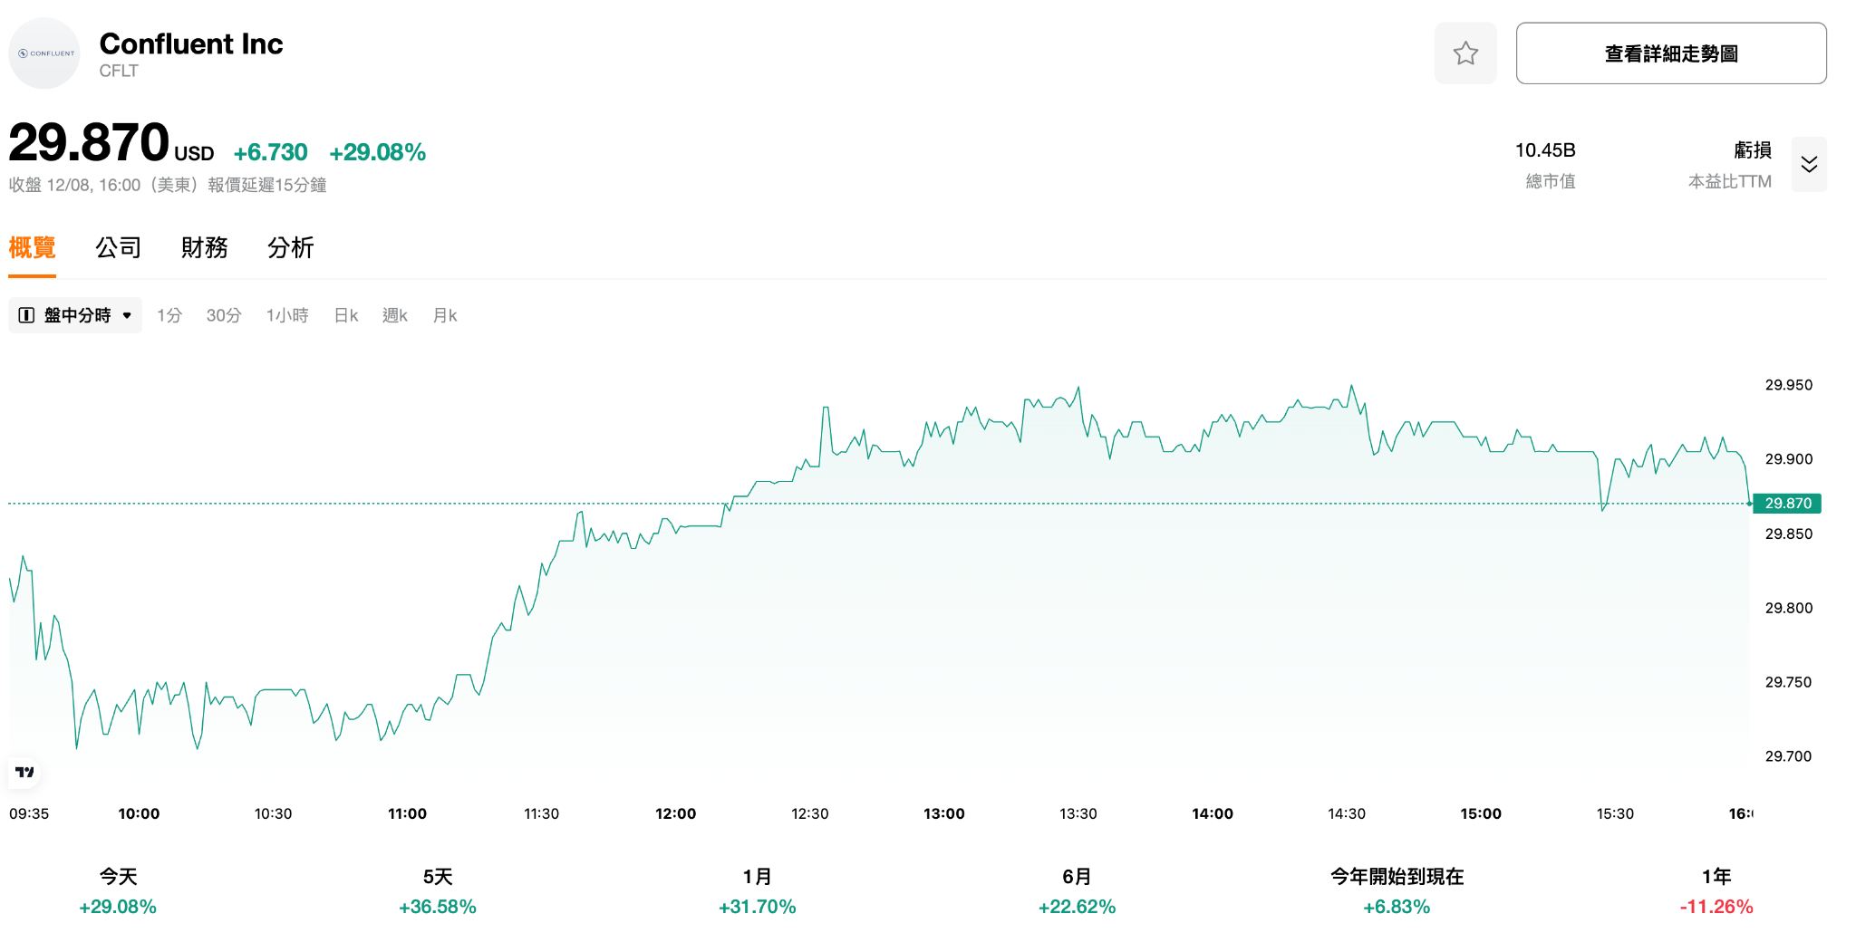Image resolution: width=1856 pixels, height=952 pixels.
Task: Expand stock details with double chevron
Action: (x=1809, y=164)
